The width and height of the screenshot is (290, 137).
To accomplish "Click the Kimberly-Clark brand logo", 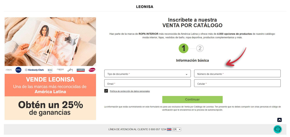I will pos(34,70).
